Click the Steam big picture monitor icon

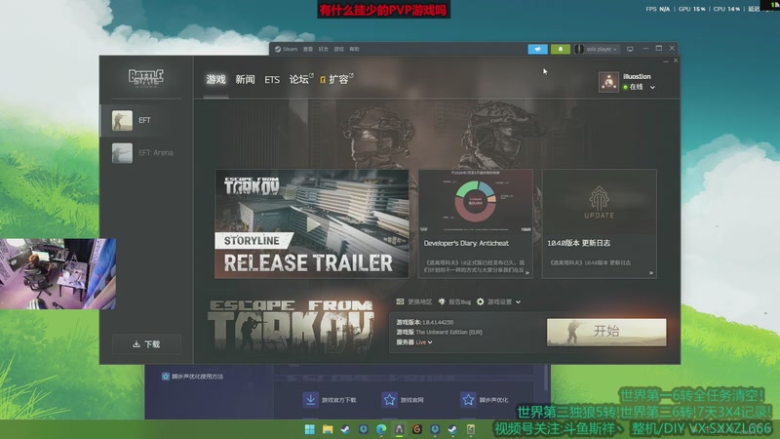pyautogui.click(x=630, y=50)
